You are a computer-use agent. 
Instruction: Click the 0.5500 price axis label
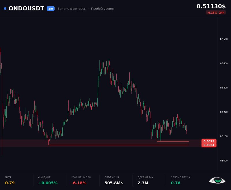point(224,39)
